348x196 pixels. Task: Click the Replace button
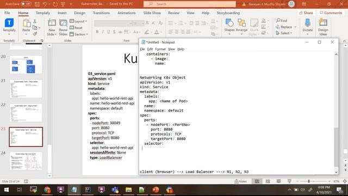(x=284, y=27)
